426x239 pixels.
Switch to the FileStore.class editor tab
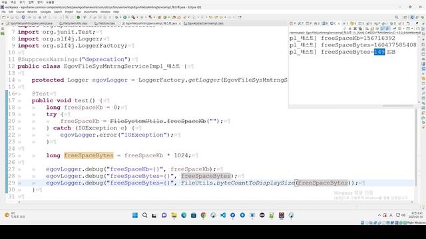[105, 24]
